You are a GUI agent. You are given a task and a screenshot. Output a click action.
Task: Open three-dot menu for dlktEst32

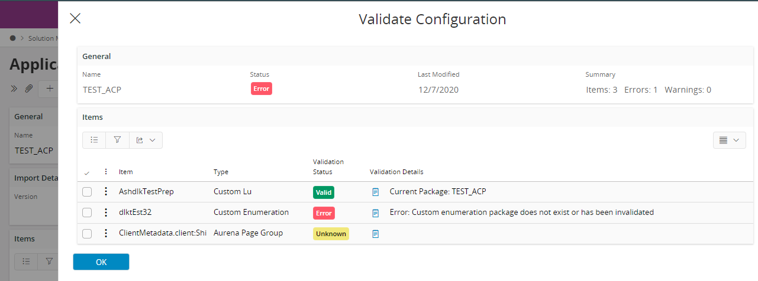tap(106, 213)
